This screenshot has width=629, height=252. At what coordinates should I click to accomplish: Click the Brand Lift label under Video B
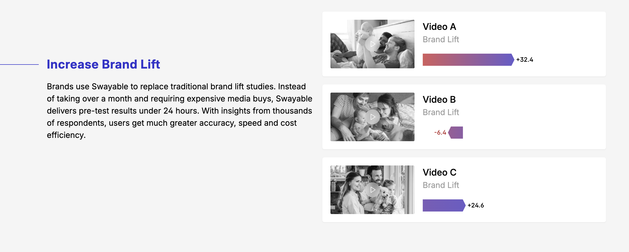[441, 112]
